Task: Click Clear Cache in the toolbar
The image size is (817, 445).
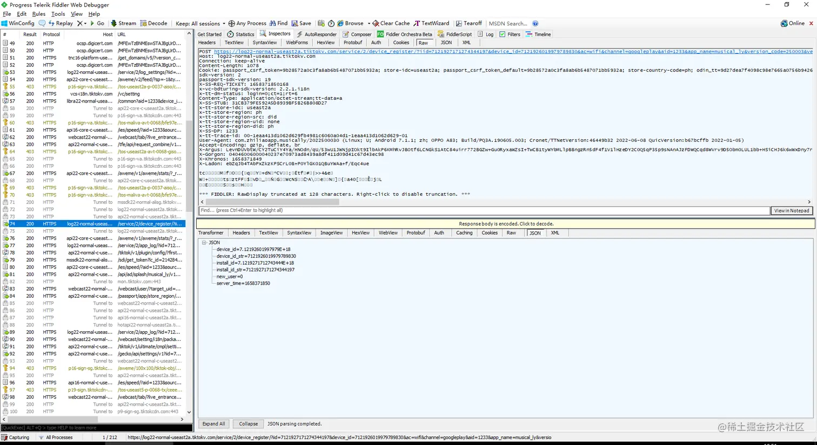Action: pyautogui.click(x=391, y=23)
